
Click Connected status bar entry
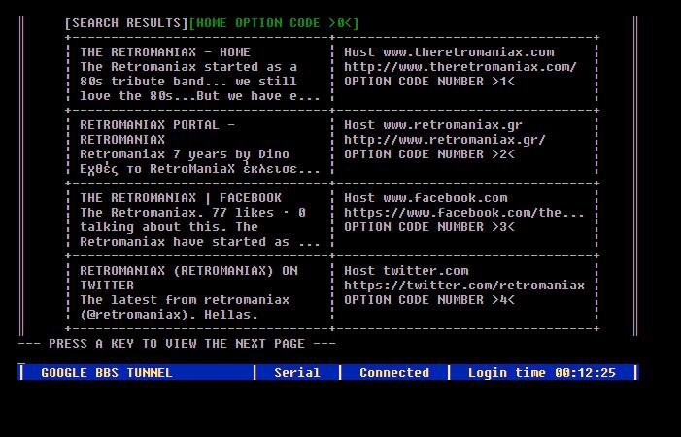[x=394, y=373]
